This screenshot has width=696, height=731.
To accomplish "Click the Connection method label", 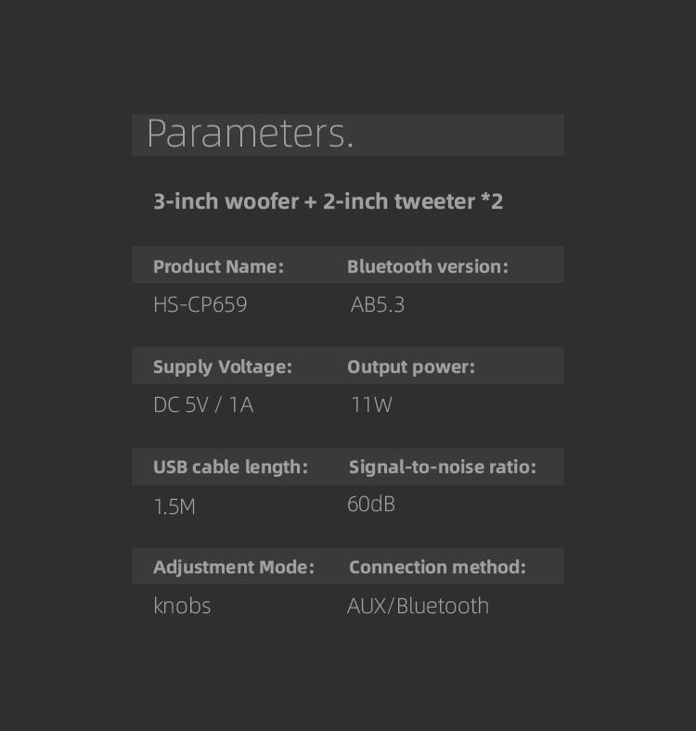I will pyautogui.click(x=438, y=568).
